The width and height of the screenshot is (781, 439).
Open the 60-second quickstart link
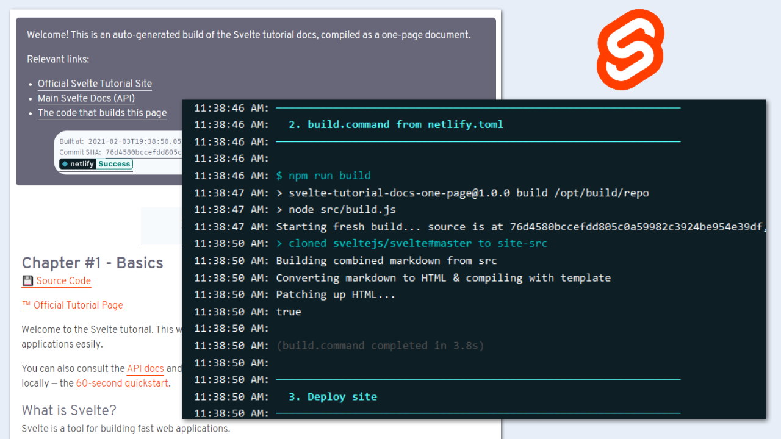click(122, 384)
